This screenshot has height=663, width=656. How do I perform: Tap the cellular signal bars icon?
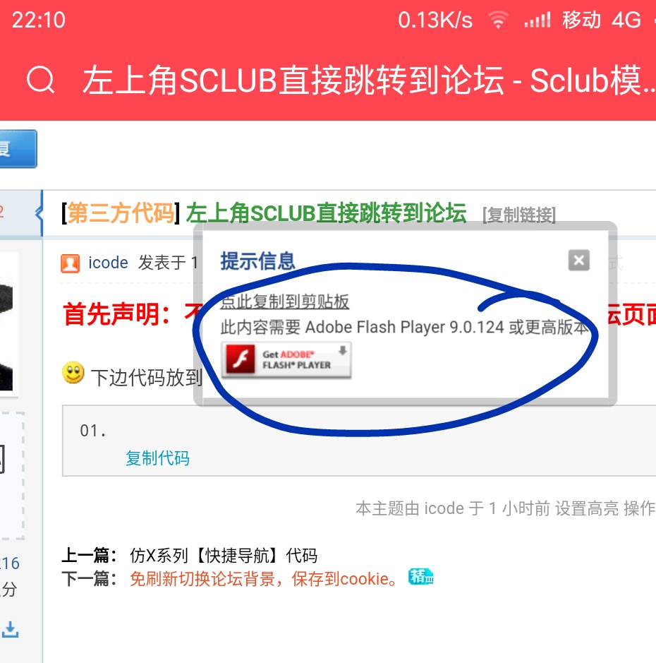pos(537,21)
